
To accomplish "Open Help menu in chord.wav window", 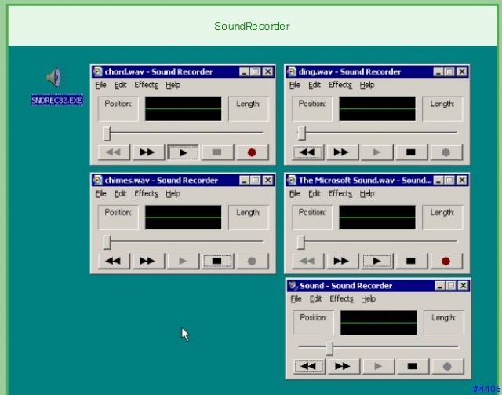I will click(173, 85).
